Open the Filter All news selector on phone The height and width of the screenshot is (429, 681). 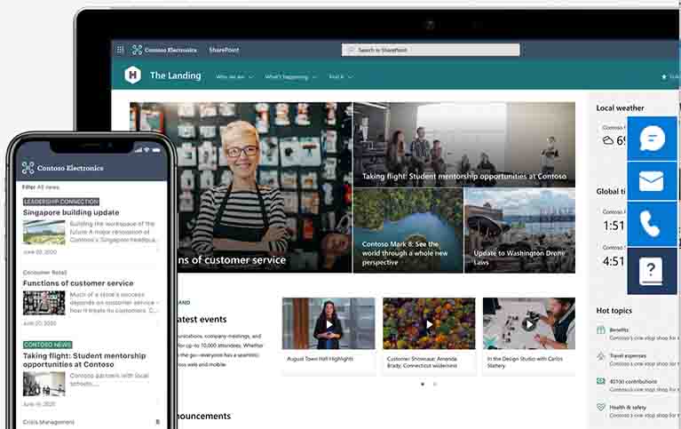click(x=41, y=187)
